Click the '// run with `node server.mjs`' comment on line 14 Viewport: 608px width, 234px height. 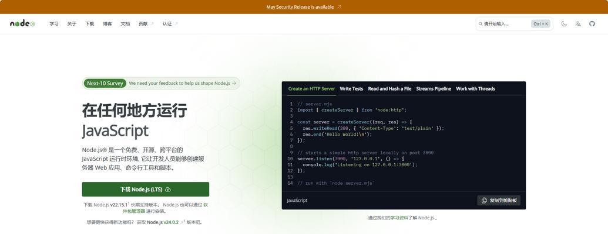pos(336,183)
